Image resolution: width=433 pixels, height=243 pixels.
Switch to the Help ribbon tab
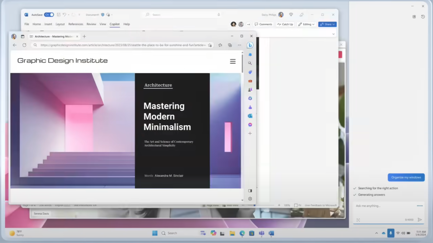tap(127, 24)
